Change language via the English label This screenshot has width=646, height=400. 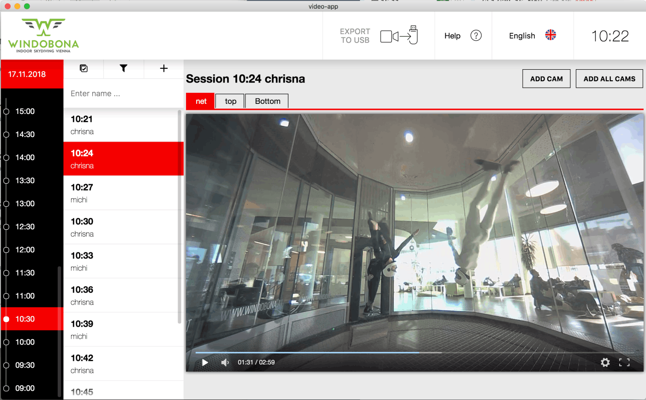click(x=522, y=36)
